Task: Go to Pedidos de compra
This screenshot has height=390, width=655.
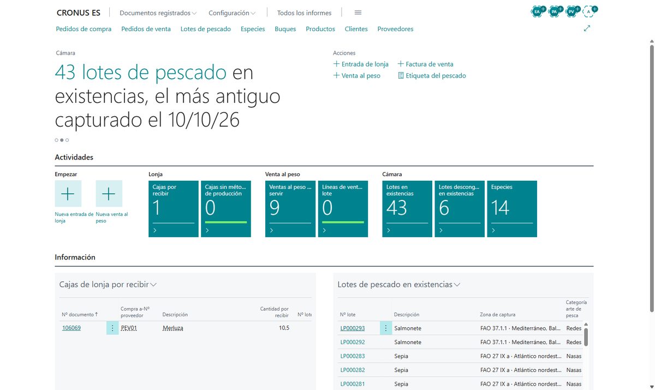Action: (84, 29)
